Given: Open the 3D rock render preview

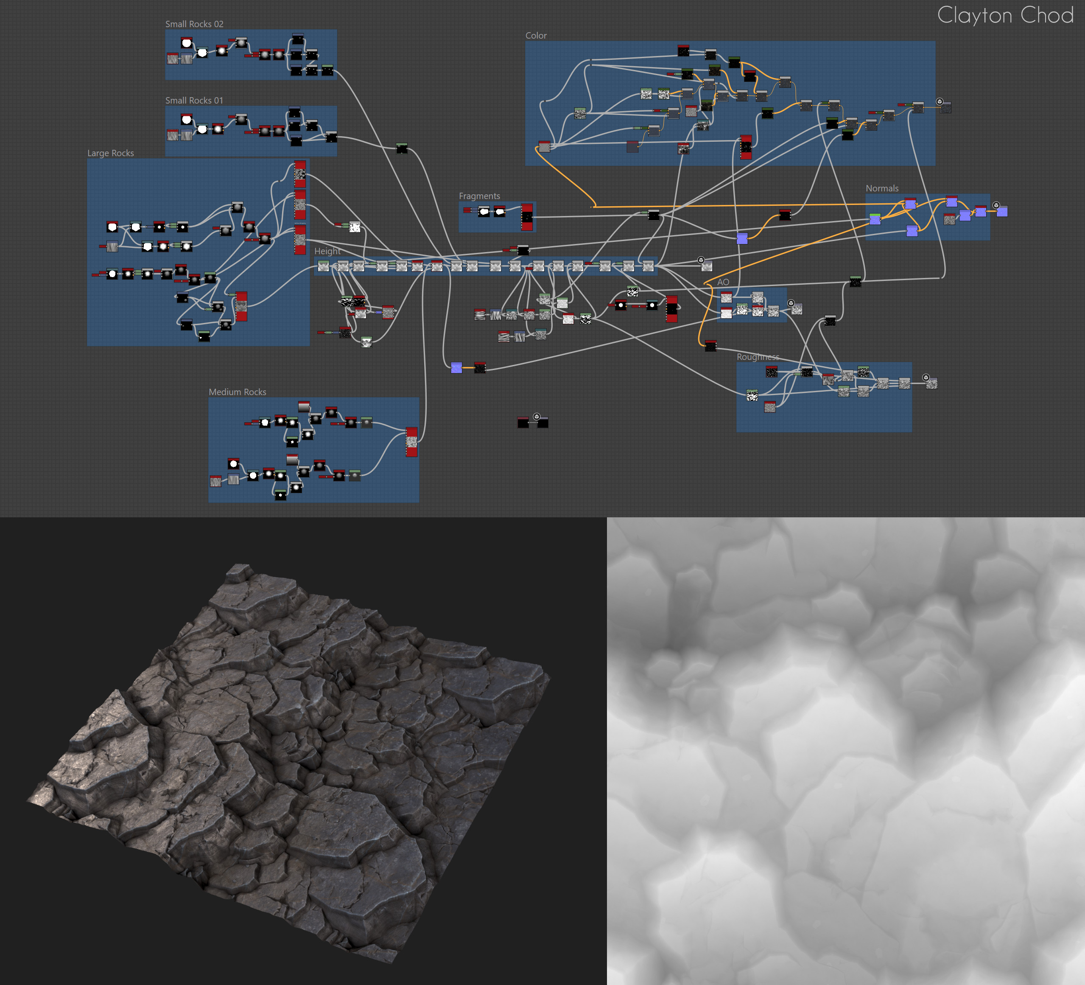Looking at the screenshot, I should coord(291,754).
